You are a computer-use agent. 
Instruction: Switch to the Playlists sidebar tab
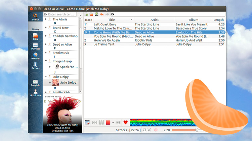35,47
